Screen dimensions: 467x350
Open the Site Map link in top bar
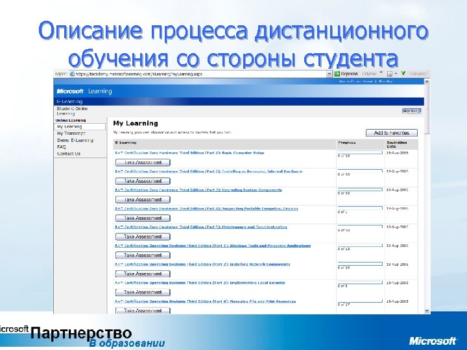click(386, 81)
